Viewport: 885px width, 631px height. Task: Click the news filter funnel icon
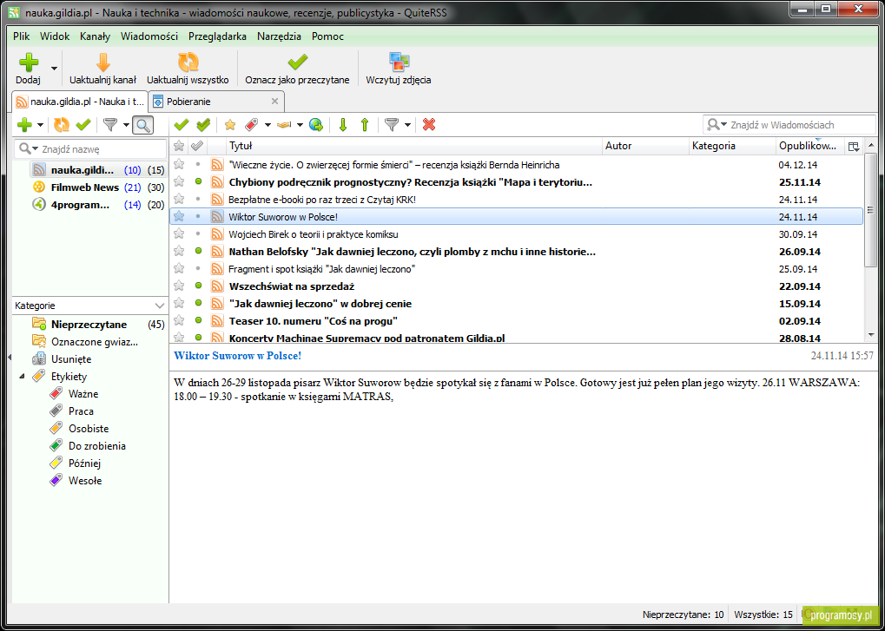pos(391,125)
